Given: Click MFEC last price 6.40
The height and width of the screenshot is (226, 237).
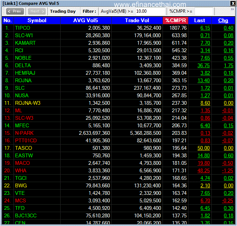Looking at the screenshot, I should pyautogui.click(x=205, y=125).
